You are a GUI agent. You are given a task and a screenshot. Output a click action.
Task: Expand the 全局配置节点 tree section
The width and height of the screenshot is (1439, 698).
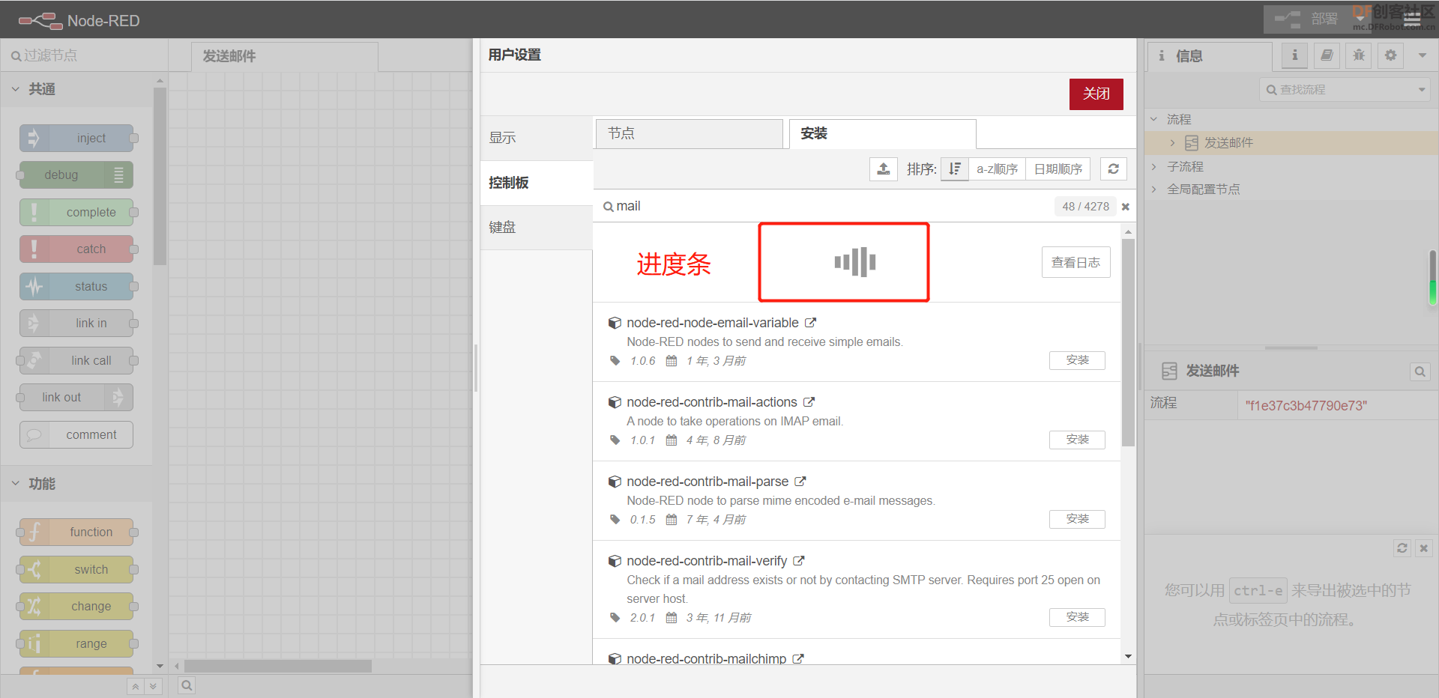point(1154,189)
